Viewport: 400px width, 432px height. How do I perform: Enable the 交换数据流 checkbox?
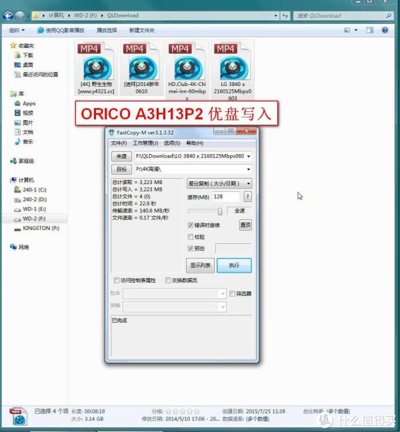[168, 280]
